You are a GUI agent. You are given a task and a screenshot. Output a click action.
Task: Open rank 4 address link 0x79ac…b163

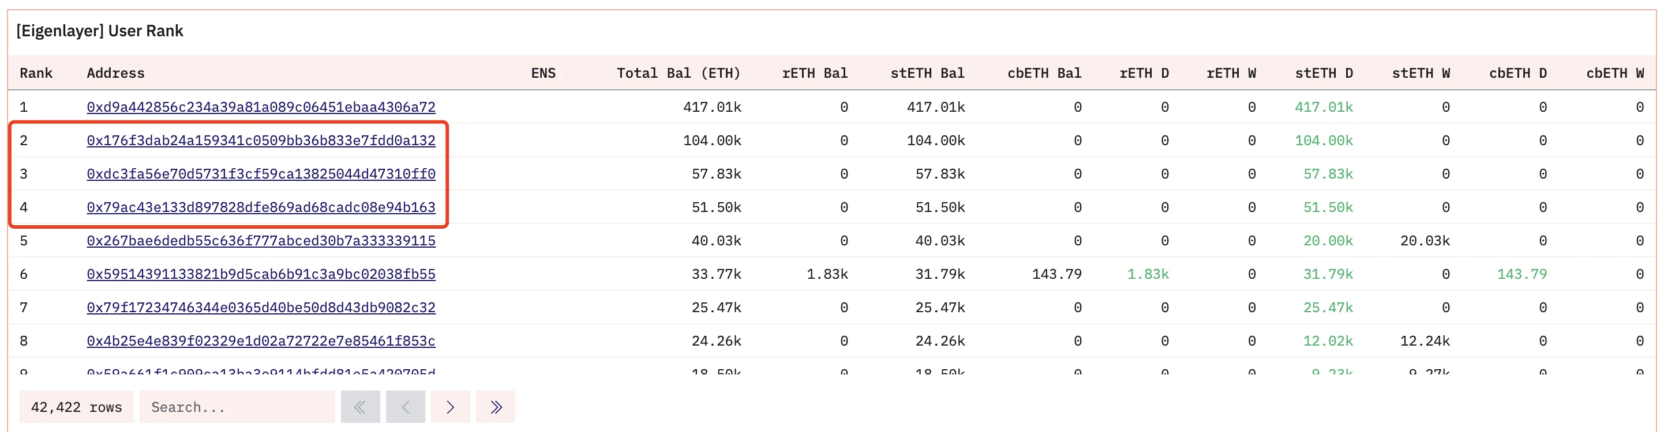[261, 207]
